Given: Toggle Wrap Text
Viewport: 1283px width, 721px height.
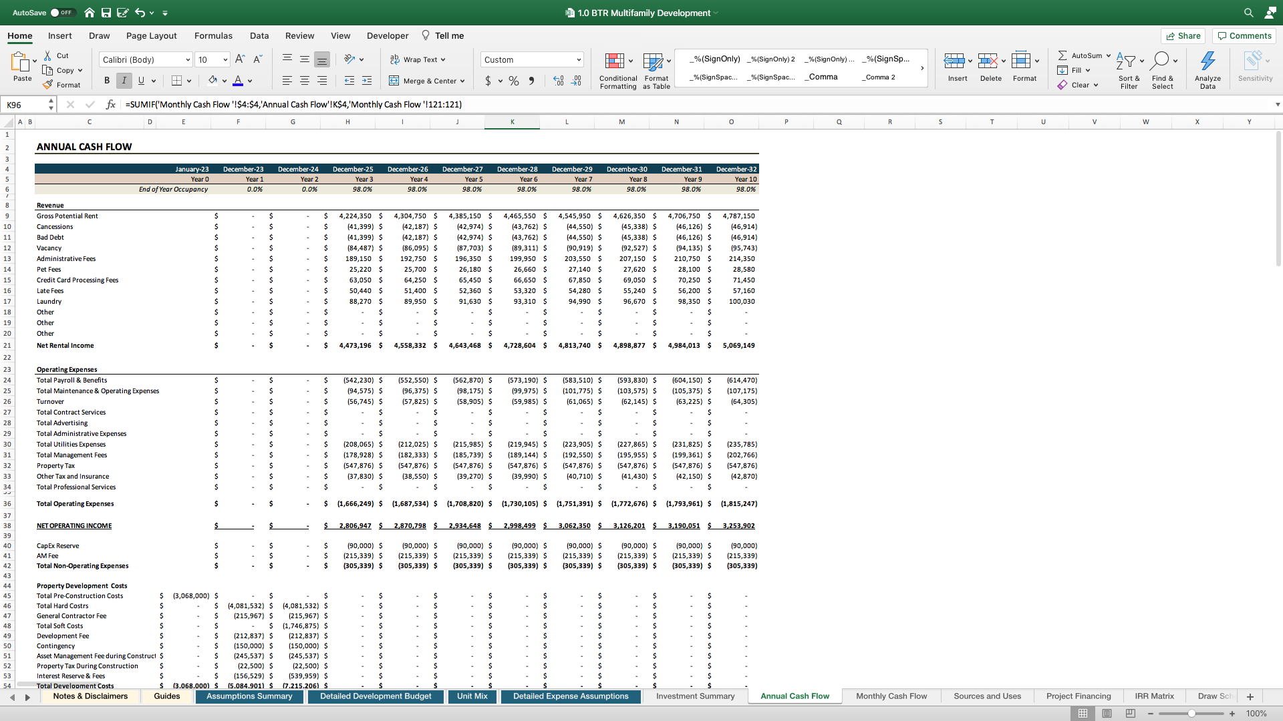Looking at the screenshot, I should 418,59.
